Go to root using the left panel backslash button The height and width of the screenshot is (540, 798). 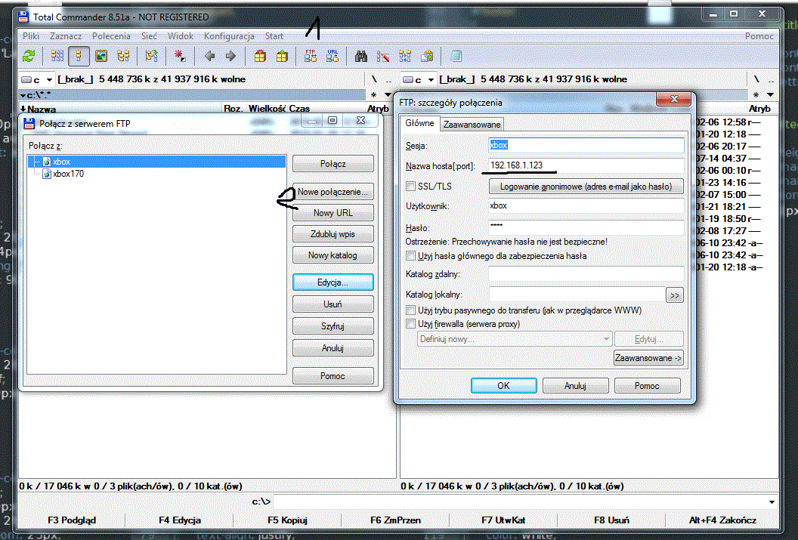[x=374, y=79]
